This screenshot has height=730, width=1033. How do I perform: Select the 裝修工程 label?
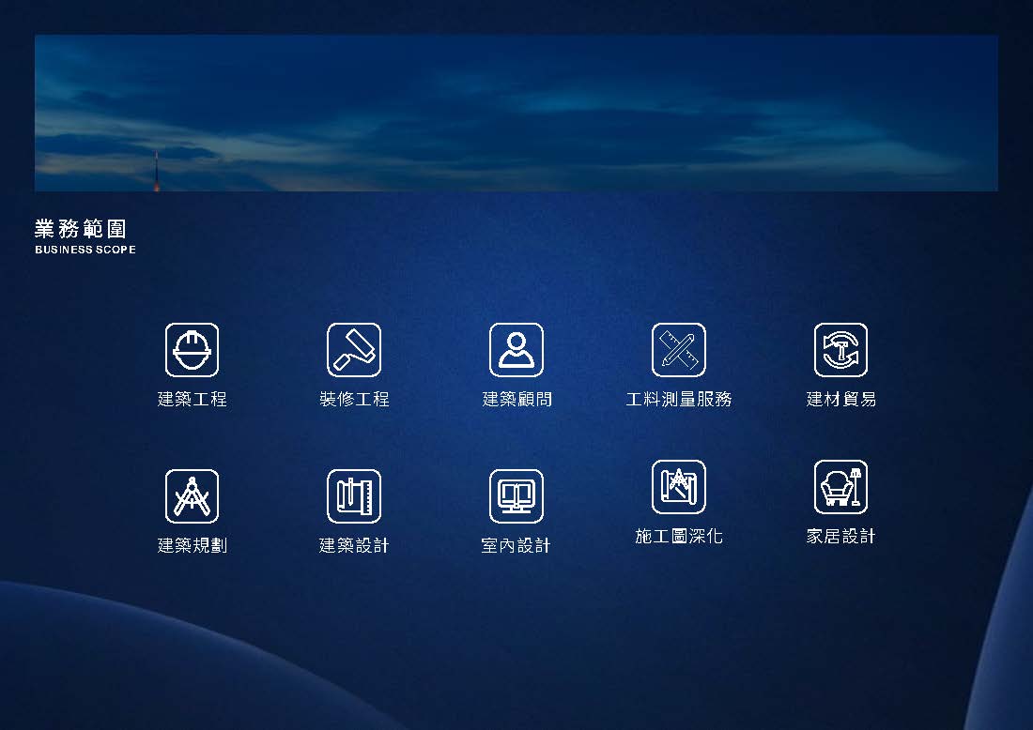point(354,399)
